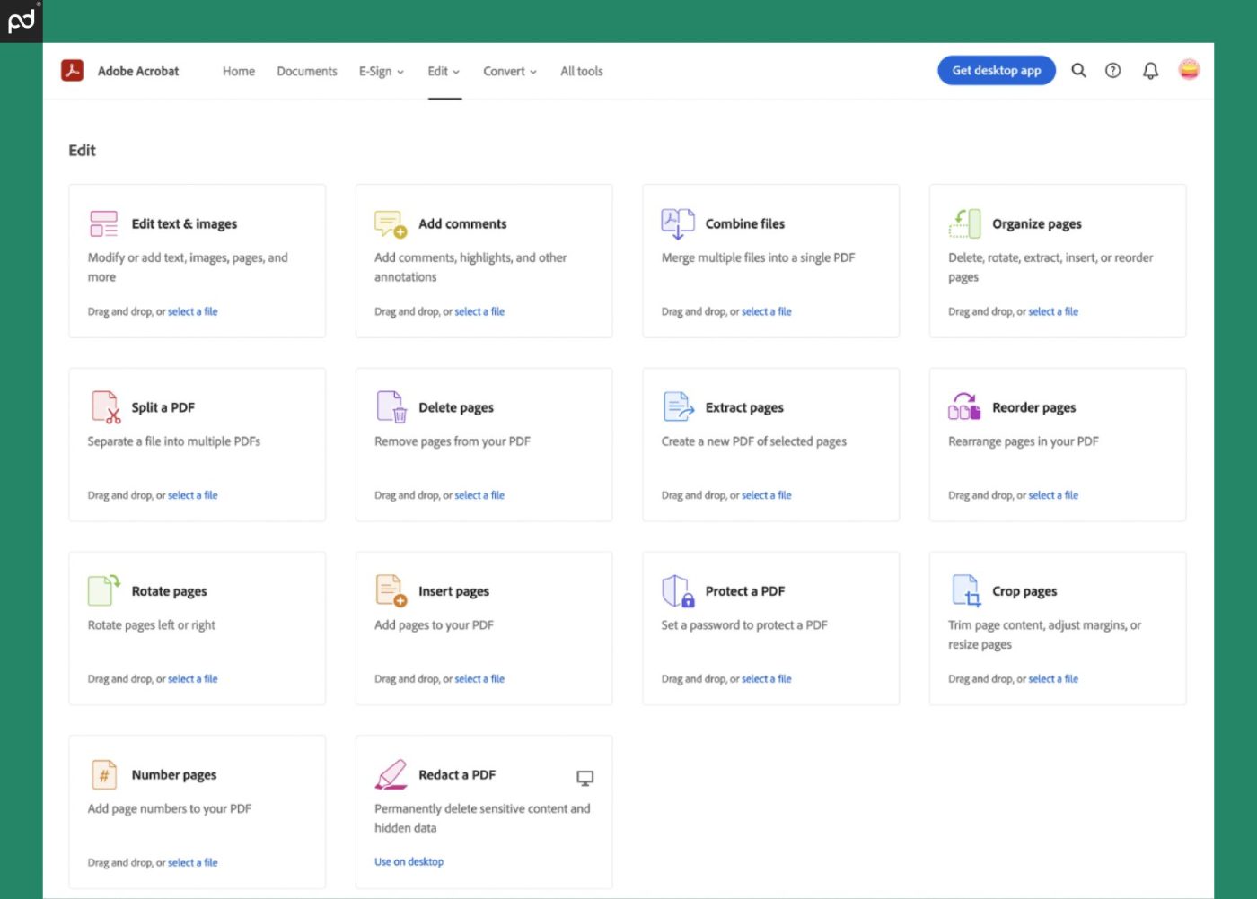Expand the Edit dropdown menu
Image resolution: width=1257 pixels, height=899 pixels.
click(x=444, y=72)
